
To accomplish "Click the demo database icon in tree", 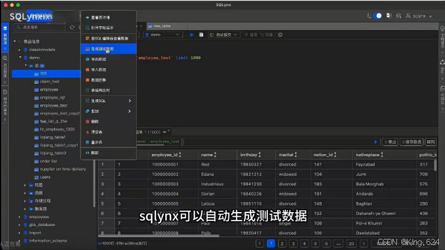I will click(26, 57).
